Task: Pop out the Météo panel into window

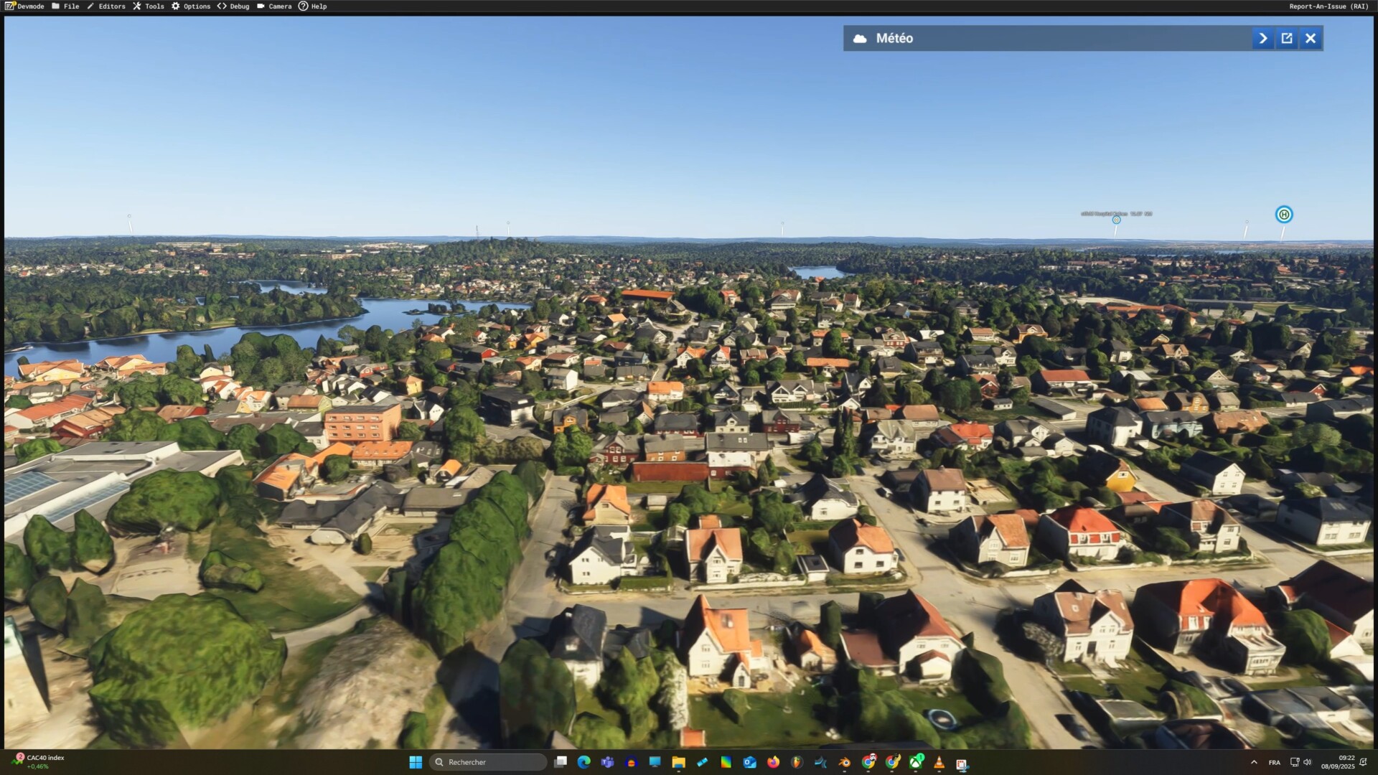Action: click(x=1287, y=39)
